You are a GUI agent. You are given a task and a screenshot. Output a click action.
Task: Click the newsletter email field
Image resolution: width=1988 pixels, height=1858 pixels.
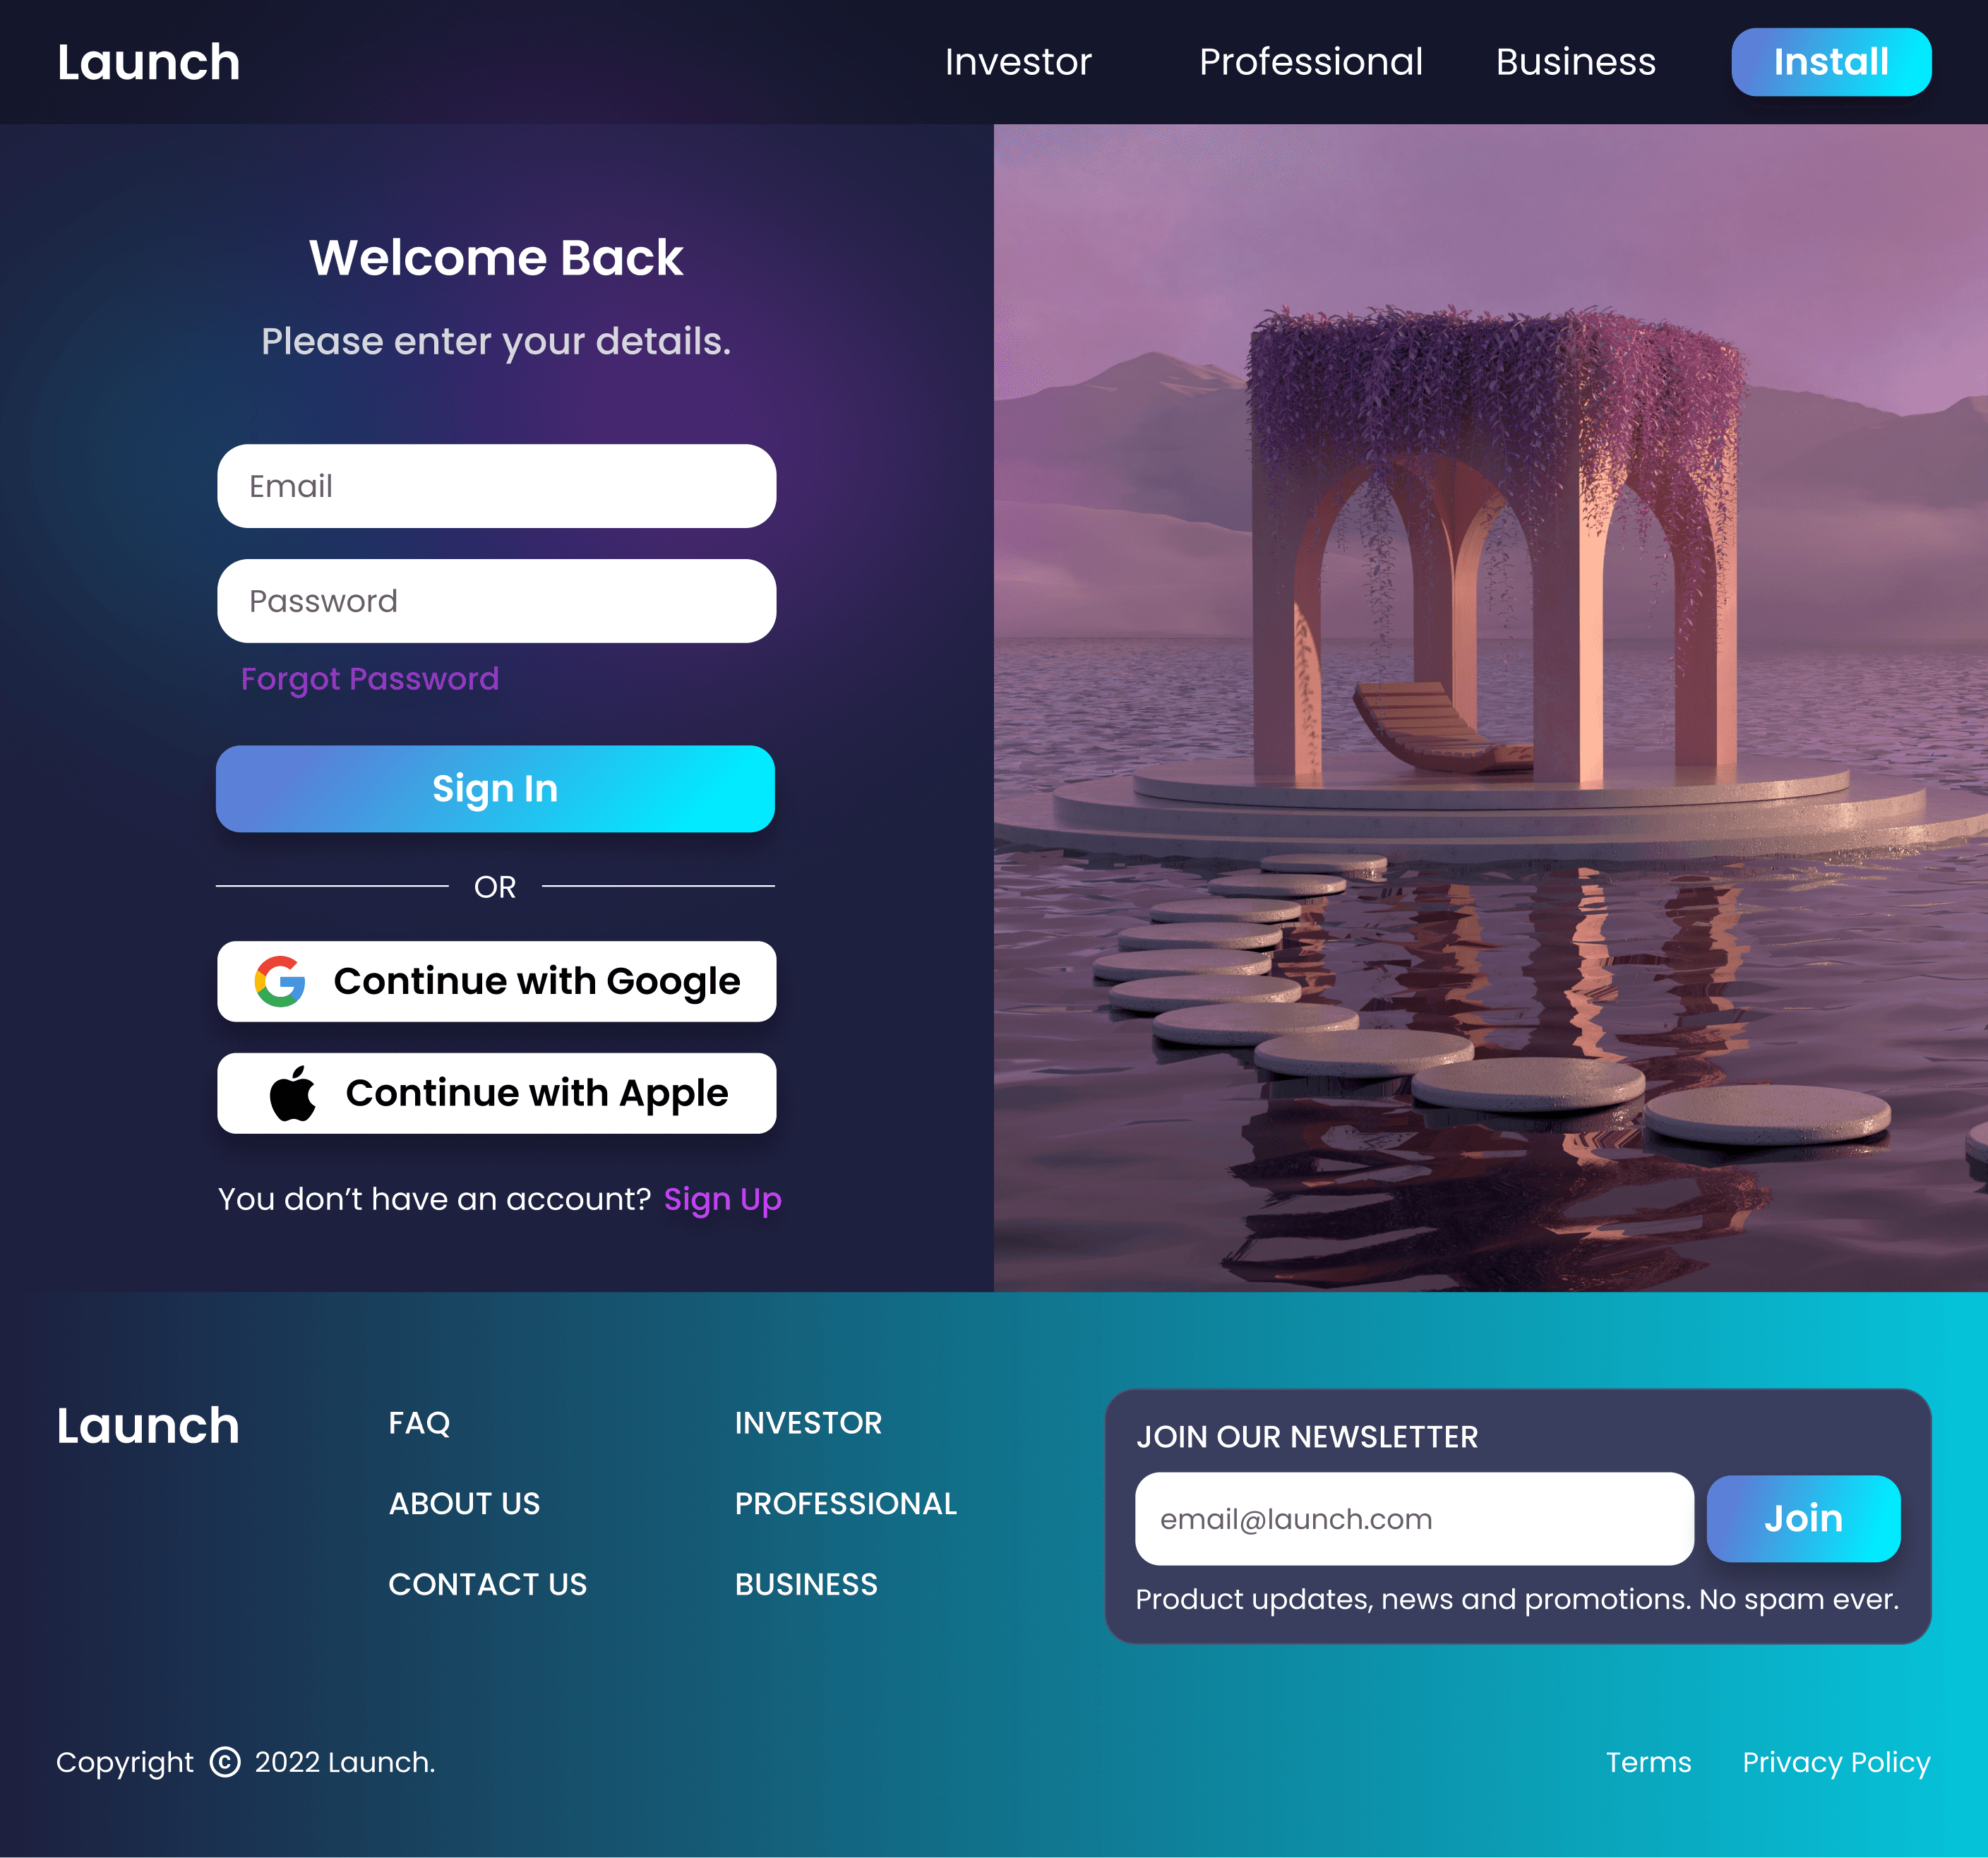point(1413,1519)
